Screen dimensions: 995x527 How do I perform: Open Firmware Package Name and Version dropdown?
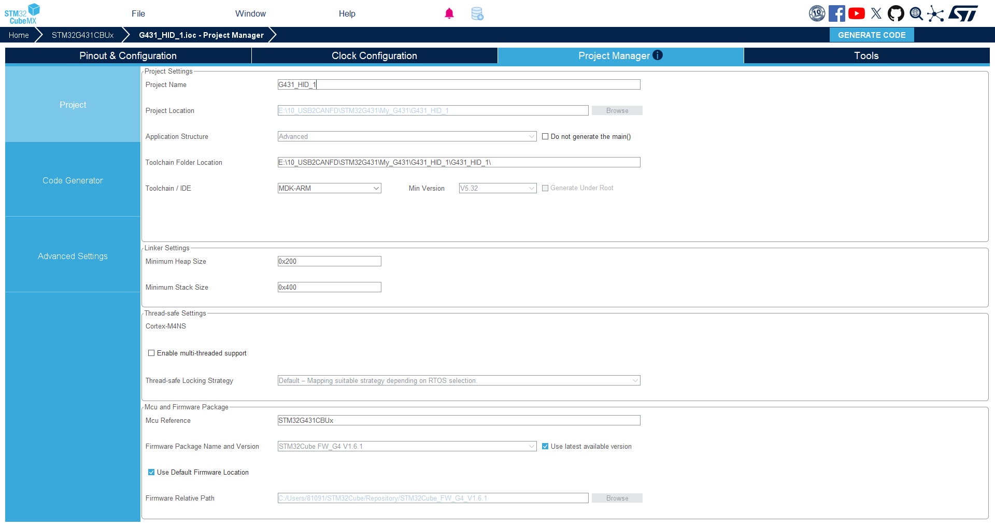407,446
